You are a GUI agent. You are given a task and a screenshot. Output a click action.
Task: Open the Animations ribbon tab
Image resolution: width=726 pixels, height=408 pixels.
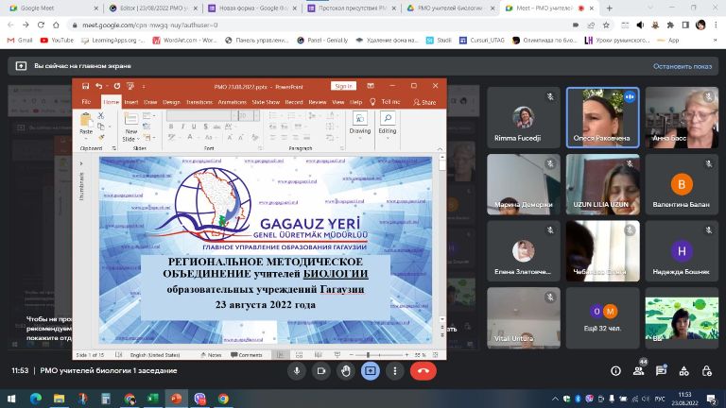[x=232, y=102]
